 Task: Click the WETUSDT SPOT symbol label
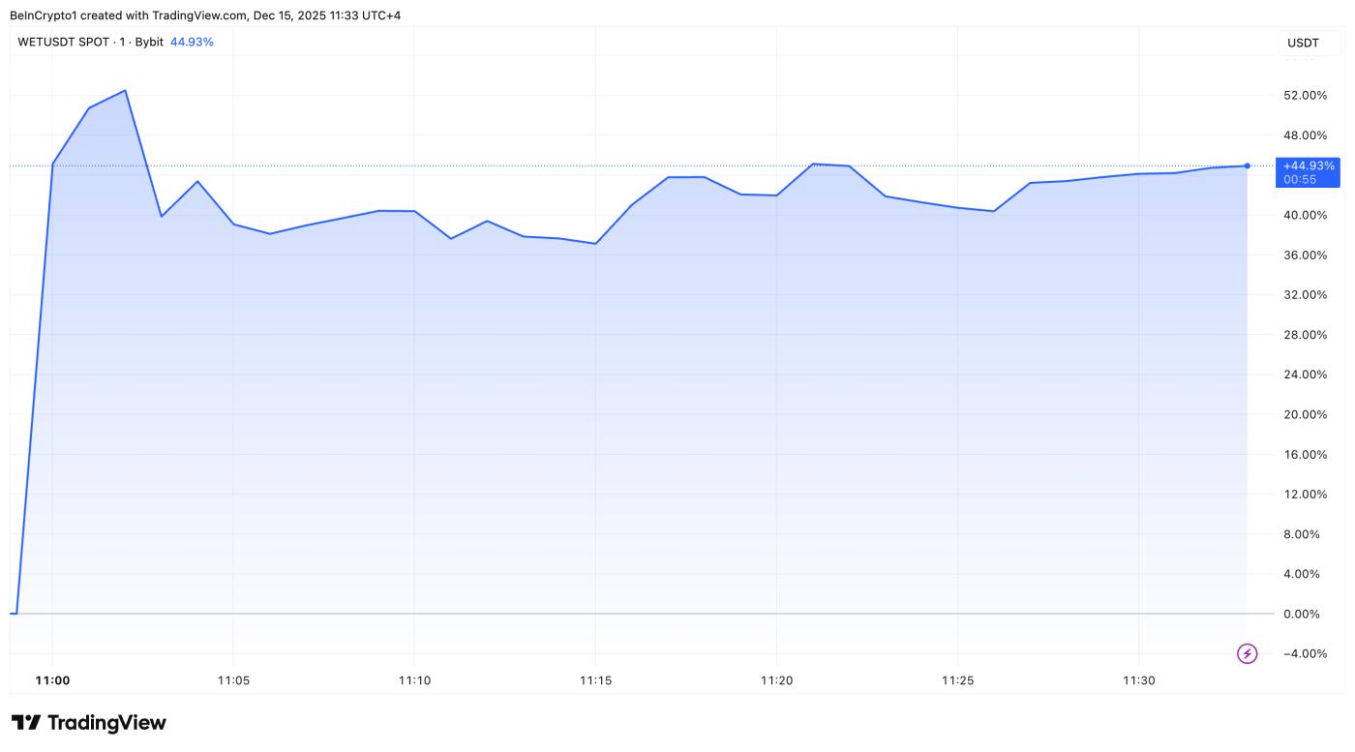point(63,42)
